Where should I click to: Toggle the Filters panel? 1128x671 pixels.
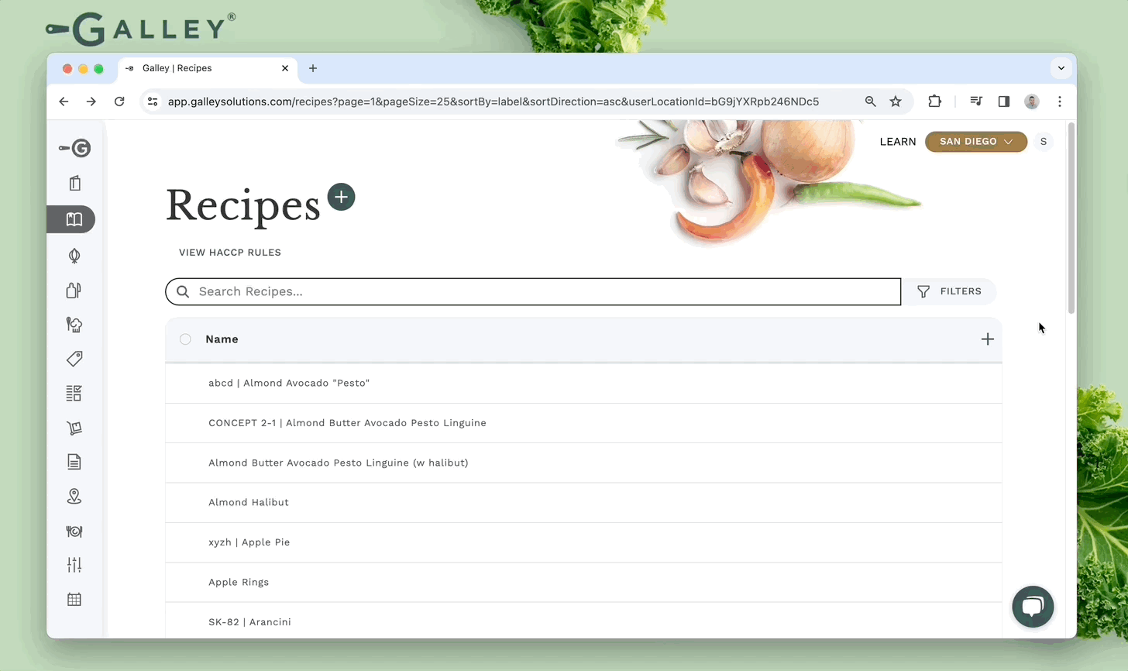(951, 291)
